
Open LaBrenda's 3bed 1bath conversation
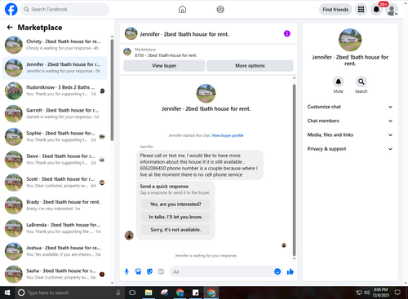tap(55, 228)
